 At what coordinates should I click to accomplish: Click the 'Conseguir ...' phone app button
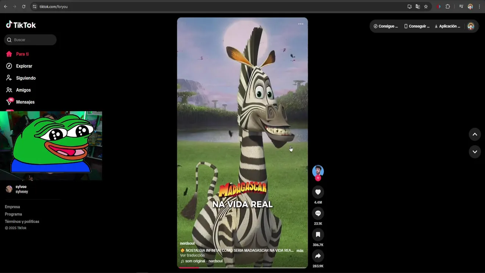(x=417, y=27)
